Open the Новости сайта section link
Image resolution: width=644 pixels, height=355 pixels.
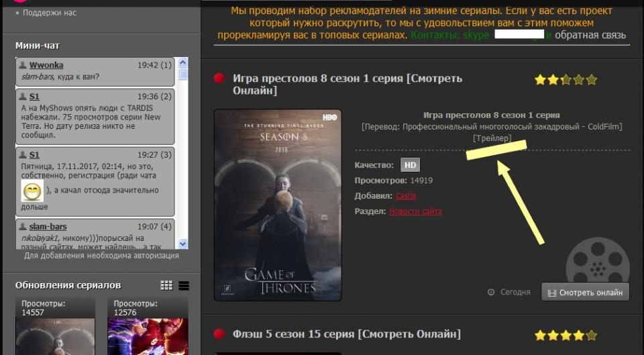[x=415, y=211]
